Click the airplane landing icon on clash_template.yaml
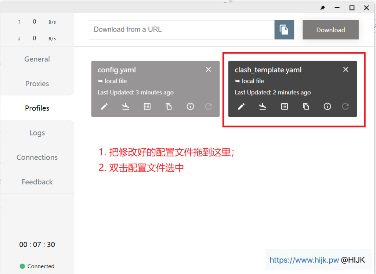The height and width of the screenshot is (274, 376). click(x=263, y=107)
